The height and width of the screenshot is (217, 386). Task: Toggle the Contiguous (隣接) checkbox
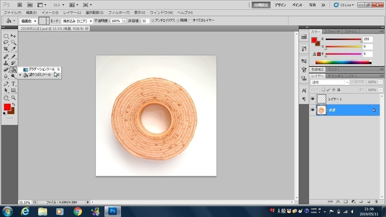178,21
